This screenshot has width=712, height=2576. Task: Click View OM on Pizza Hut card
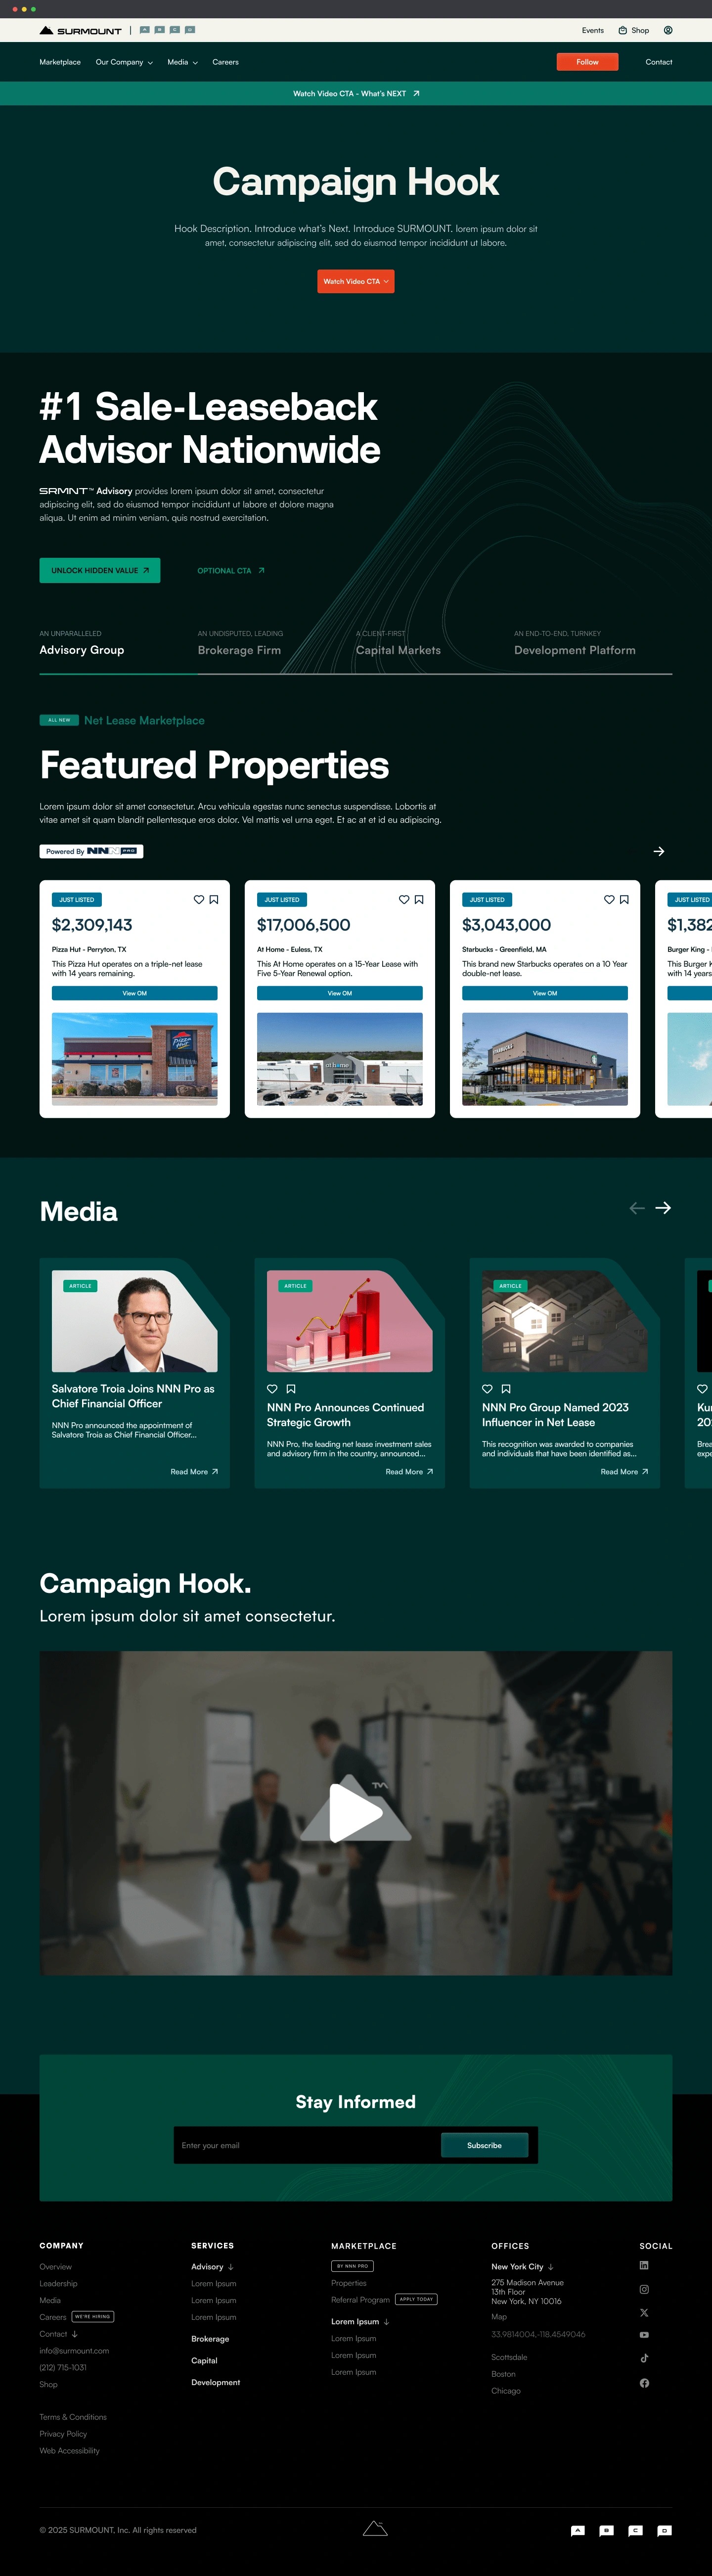134,993
